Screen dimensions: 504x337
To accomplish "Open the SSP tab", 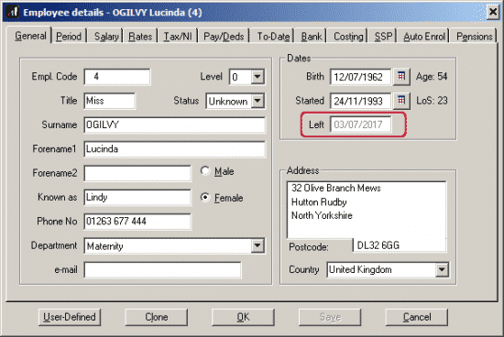I will point(383,37).
